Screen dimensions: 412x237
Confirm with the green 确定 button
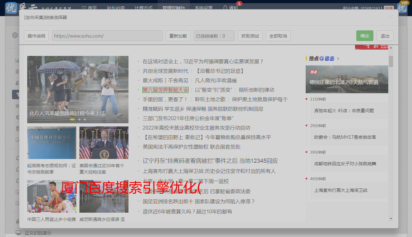click(365, 36)
